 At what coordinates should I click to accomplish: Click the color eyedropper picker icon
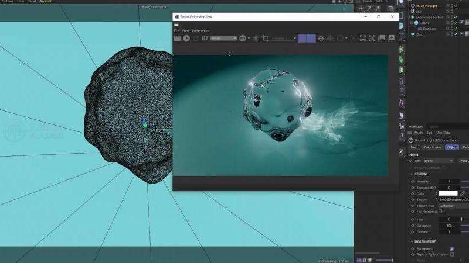[463, 193]
